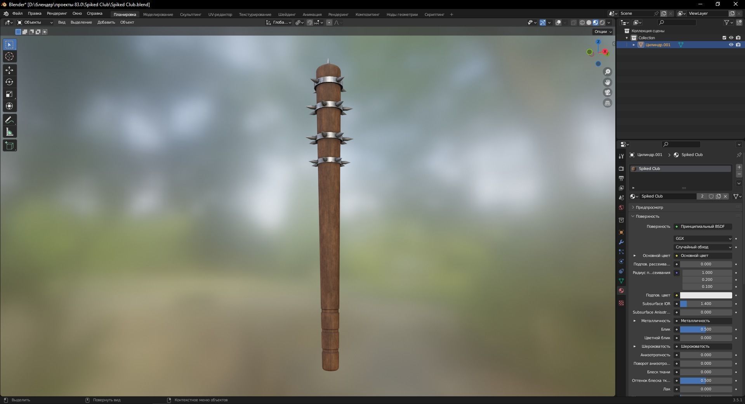The height and width of the screenshot is (404, 745).
Task: Toggle fake user shield for Spiked Club
Action: pos(711,196)
